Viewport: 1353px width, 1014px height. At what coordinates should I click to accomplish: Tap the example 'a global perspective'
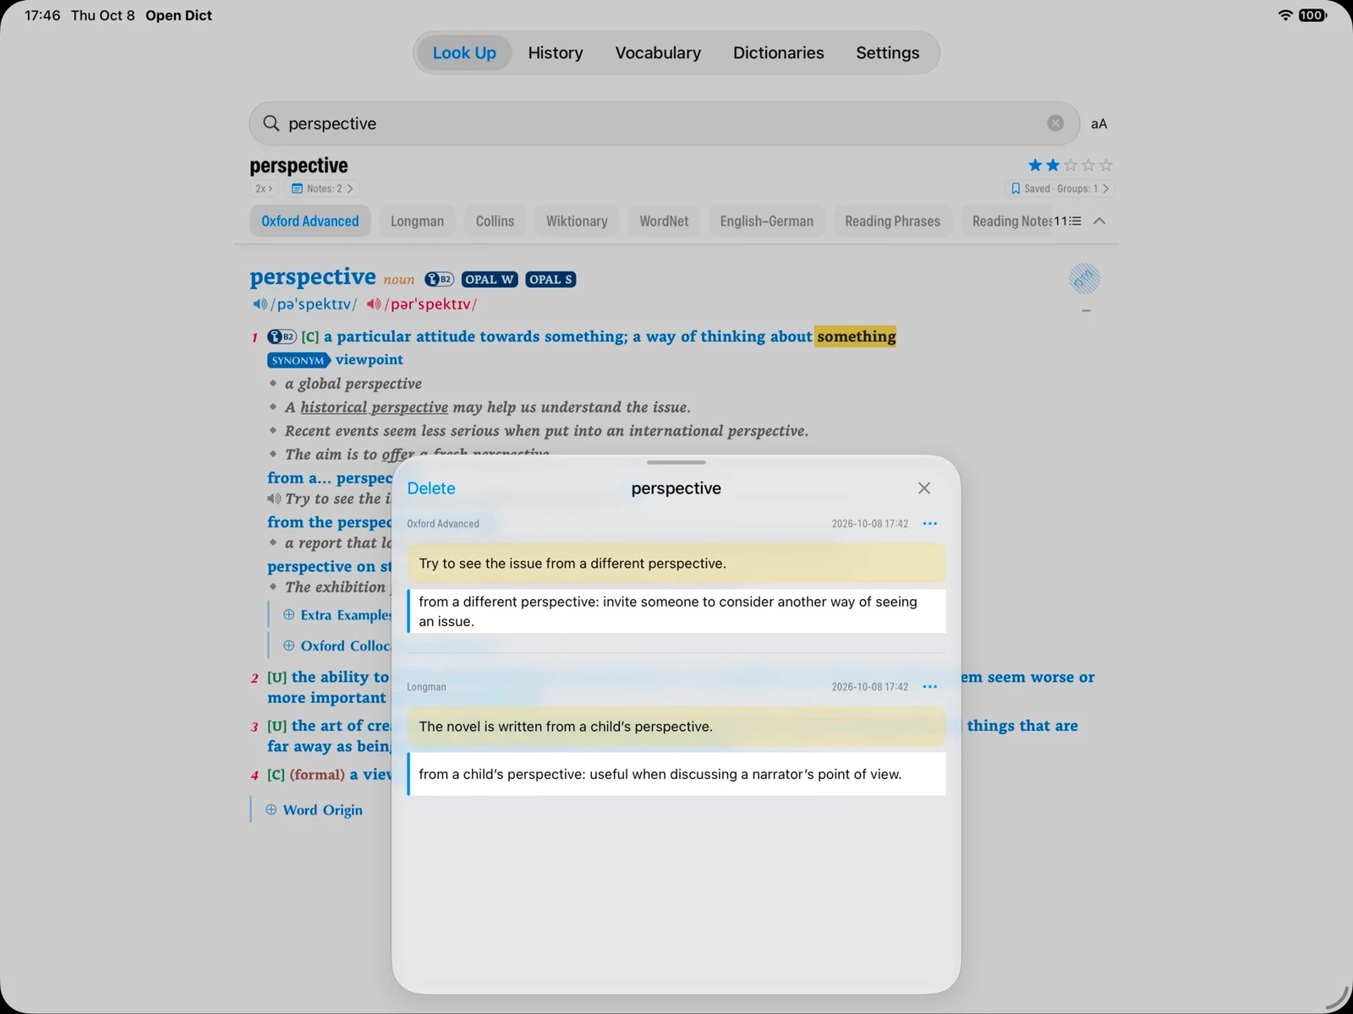click(x=353, y=384)
